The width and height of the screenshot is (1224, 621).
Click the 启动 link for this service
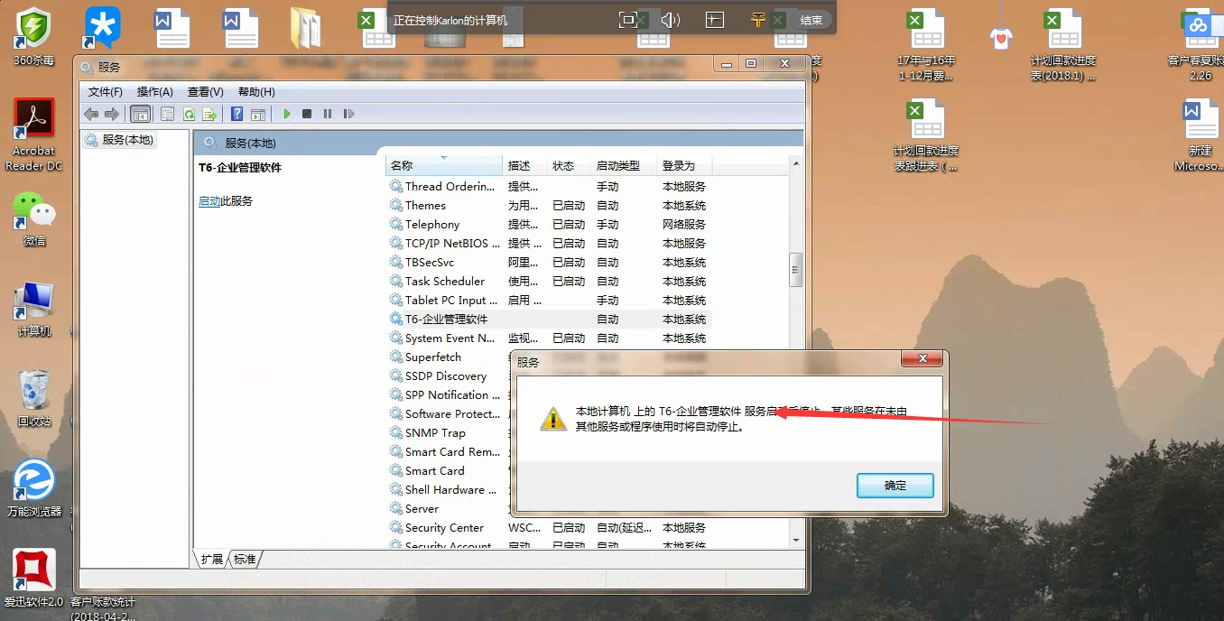tap(209, 201)
